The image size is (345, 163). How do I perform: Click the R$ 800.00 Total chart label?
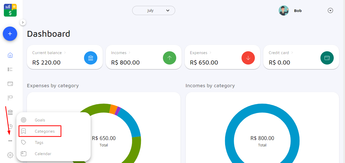pyautogui.click(x=262, y=141)
